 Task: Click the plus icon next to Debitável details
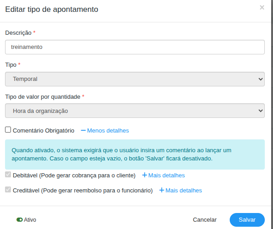144,175
